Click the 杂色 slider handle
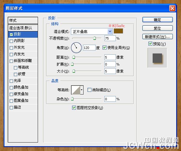The width and height of the screenshot is (181, 151). (72, 99)
